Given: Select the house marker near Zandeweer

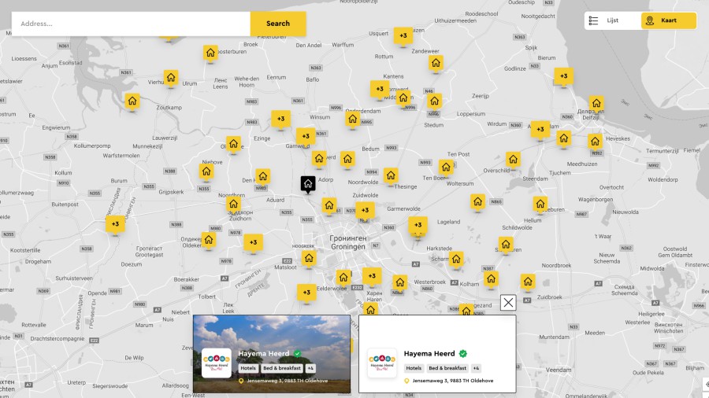Looking at the screenshot, I should point(436,63).
